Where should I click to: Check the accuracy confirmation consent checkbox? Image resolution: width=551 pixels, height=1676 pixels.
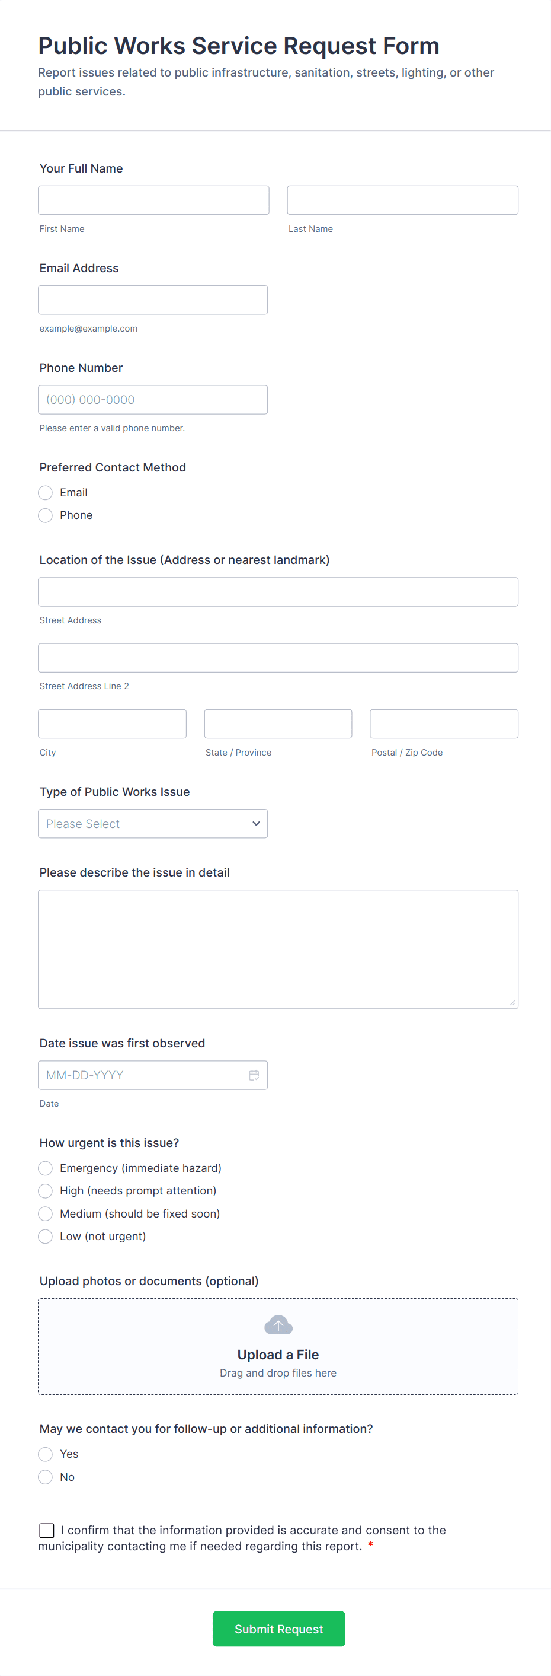point(47,1530)
